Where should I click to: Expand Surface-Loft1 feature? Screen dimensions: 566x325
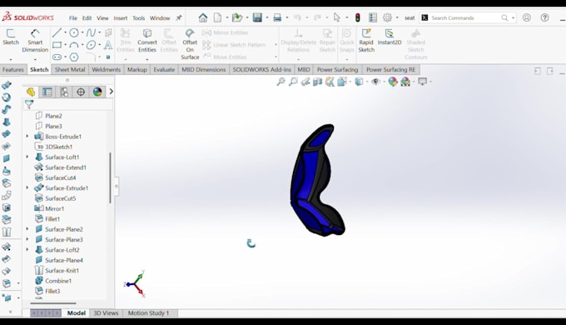[27, 157]
